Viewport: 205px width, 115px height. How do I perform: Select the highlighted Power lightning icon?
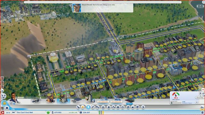point(88,107)
